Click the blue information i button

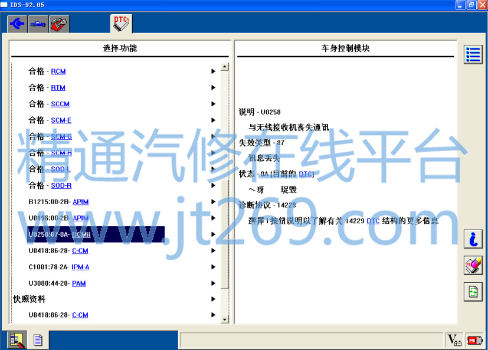pyautogui.click(x=473, y=239)
